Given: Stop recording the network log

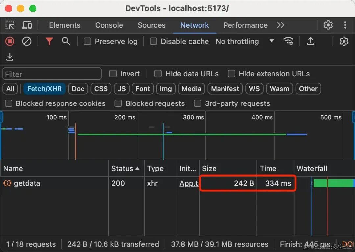Looking at the screenshot, I should tap(10, 41).
